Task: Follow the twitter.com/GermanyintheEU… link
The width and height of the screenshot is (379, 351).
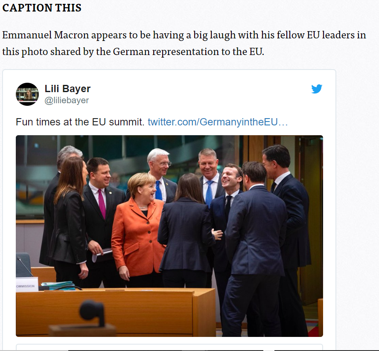Action: (218, 122)
